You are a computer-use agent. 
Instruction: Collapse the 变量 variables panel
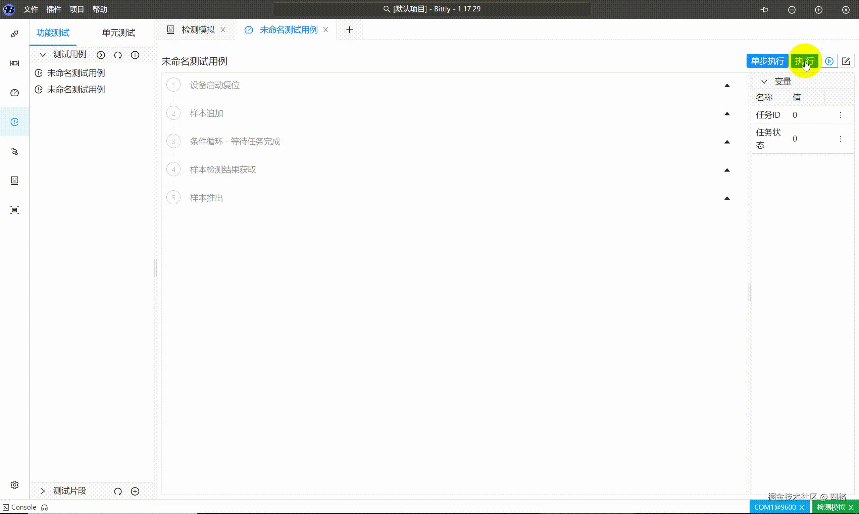[764, 81]
